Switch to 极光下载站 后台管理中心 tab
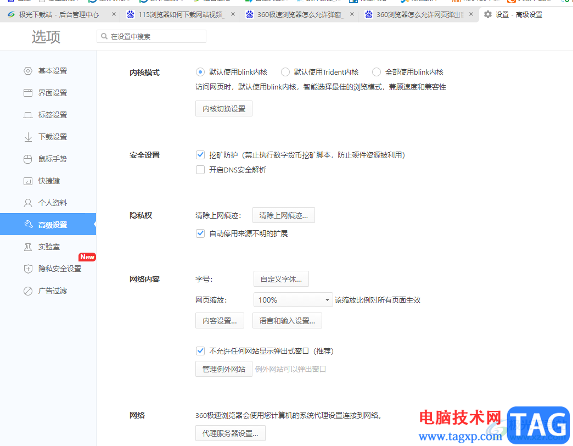The height and width of the screenshot is (446, 573). click(x=59, y=15)
